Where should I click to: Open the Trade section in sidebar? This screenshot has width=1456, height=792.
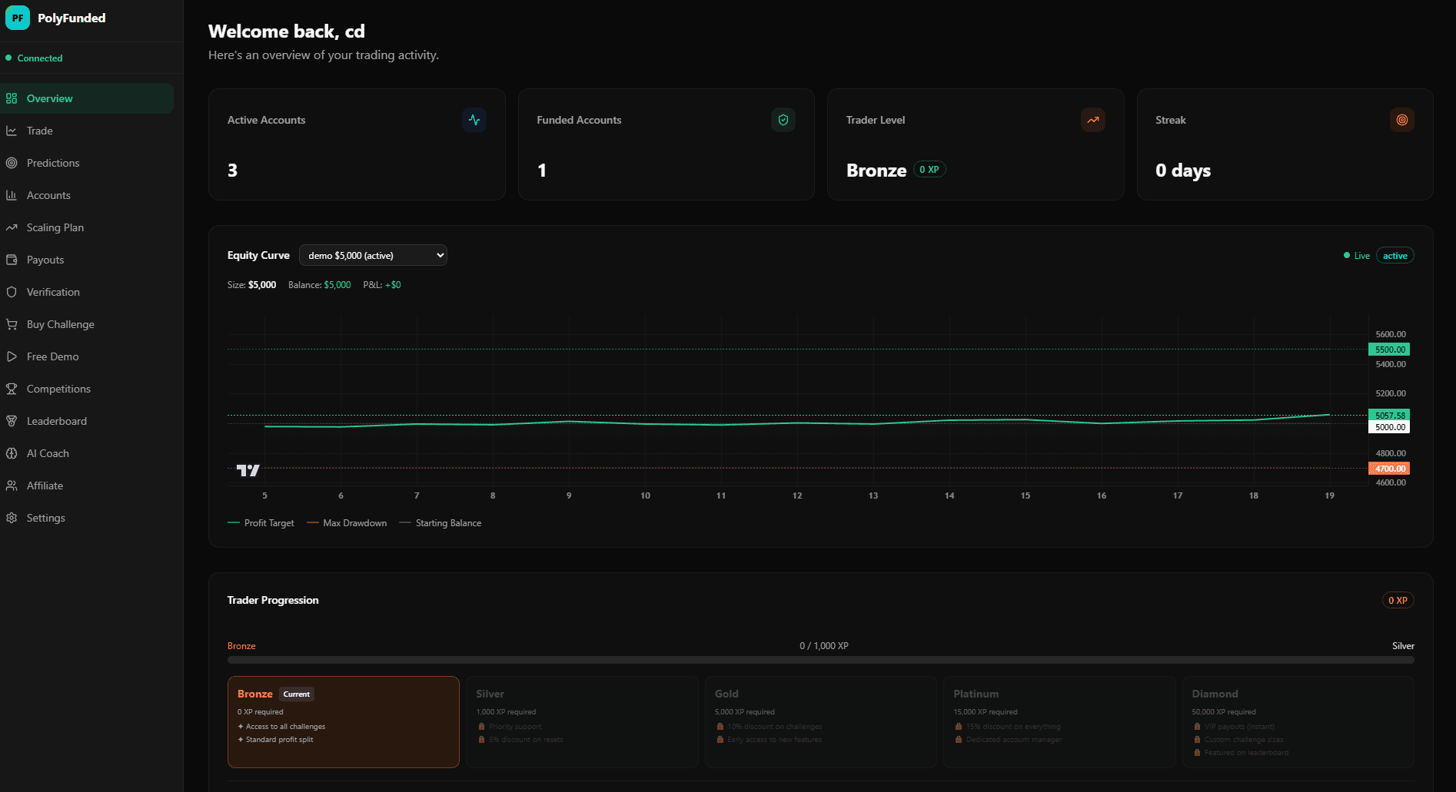tap(38, 131)
